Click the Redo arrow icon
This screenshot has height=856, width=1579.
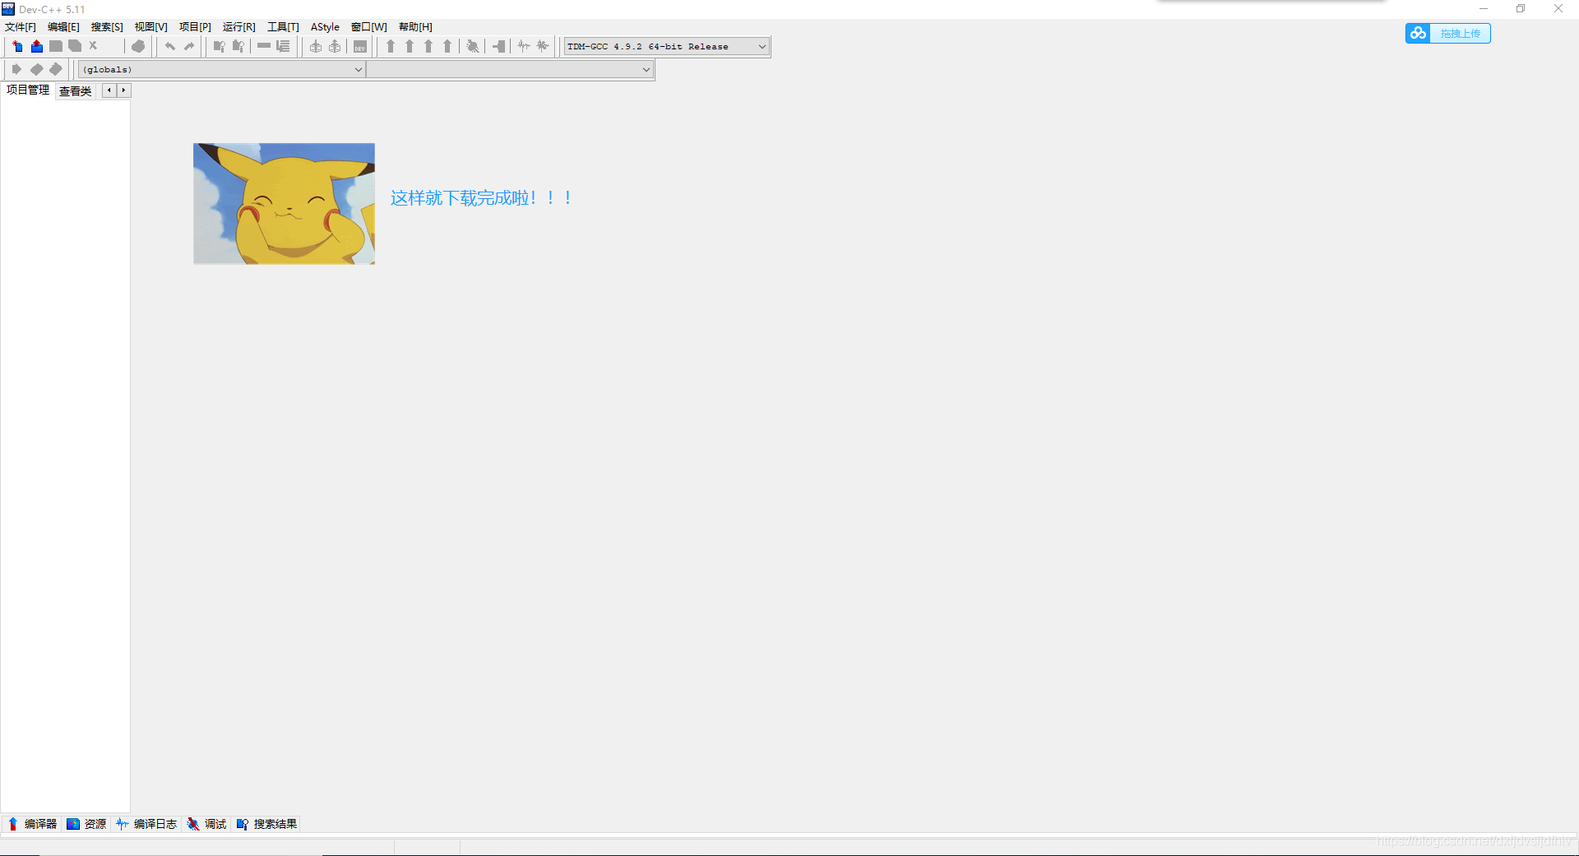189,46
